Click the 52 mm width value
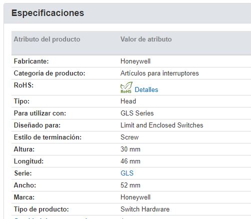The image size is (251, 219). coord(130,185)
